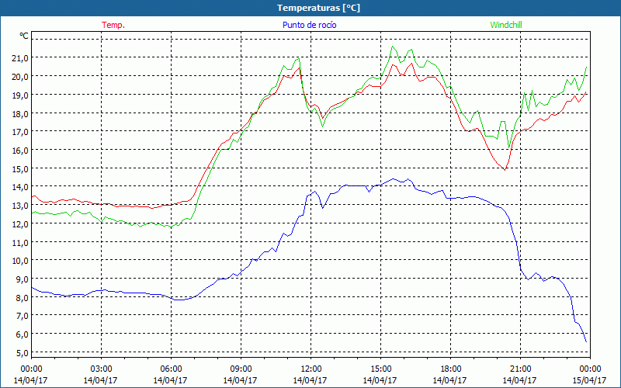Click the 16,0 value on the Y axis
The image size is (621, 388).
pyautogui.click(x=21, y=151)
